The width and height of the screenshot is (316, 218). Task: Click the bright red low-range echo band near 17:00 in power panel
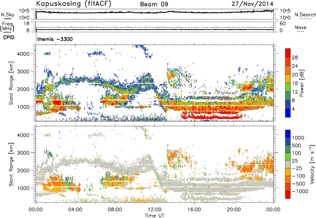(212, 116)
